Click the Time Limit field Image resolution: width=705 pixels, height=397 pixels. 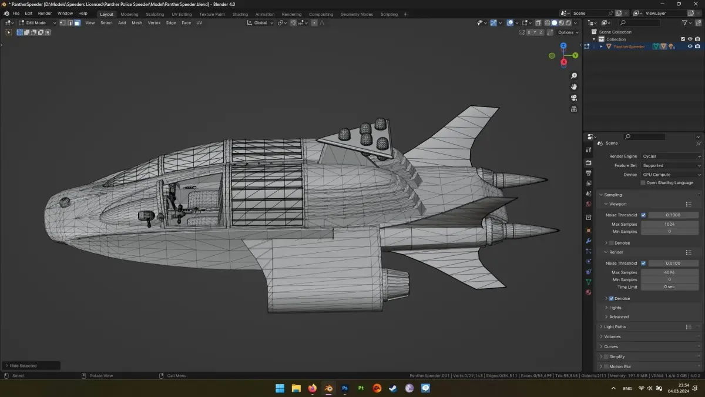[669, 287]
